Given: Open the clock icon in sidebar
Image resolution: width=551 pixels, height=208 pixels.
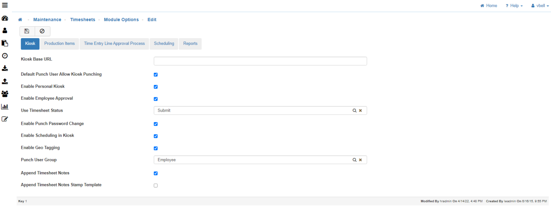Looking at the screenshot, I should coord(5,55).
